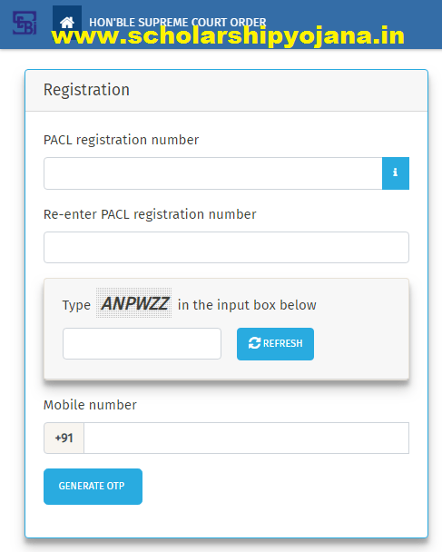Click the 'Type' text before the captcha
442x552 pixels.
pyautogui.click(x=76, y=306)
